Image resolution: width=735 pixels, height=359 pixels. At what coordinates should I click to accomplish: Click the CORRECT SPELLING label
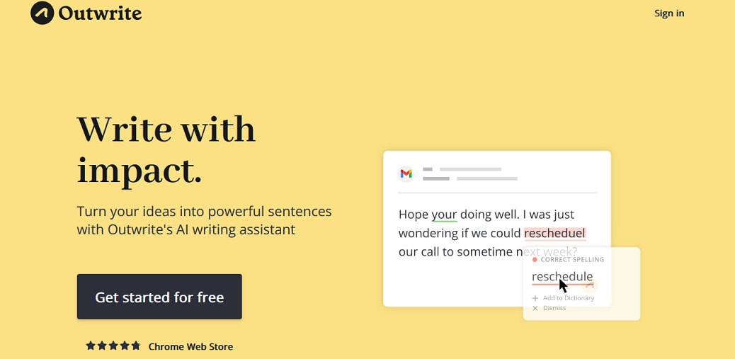[572, 260]
